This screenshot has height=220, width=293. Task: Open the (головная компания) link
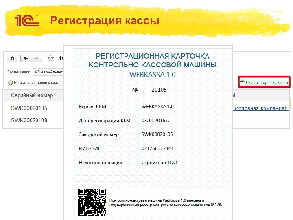point(261,108)
